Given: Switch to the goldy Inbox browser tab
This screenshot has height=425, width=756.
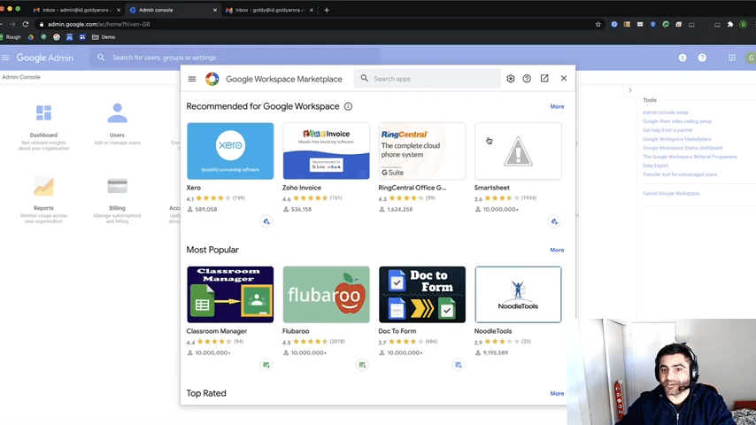Looking at the screenshot, I should (x=270, y=10).
